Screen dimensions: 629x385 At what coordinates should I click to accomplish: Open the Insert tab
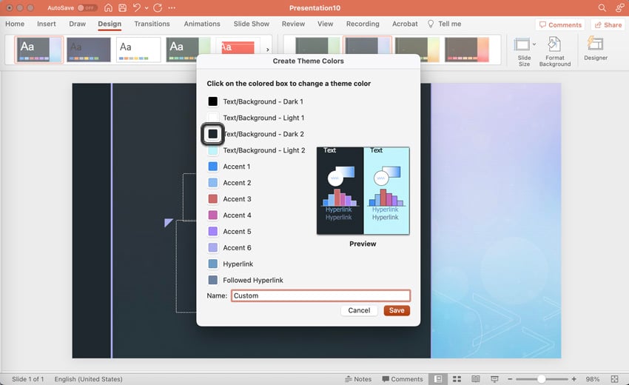tap(47, 24)
